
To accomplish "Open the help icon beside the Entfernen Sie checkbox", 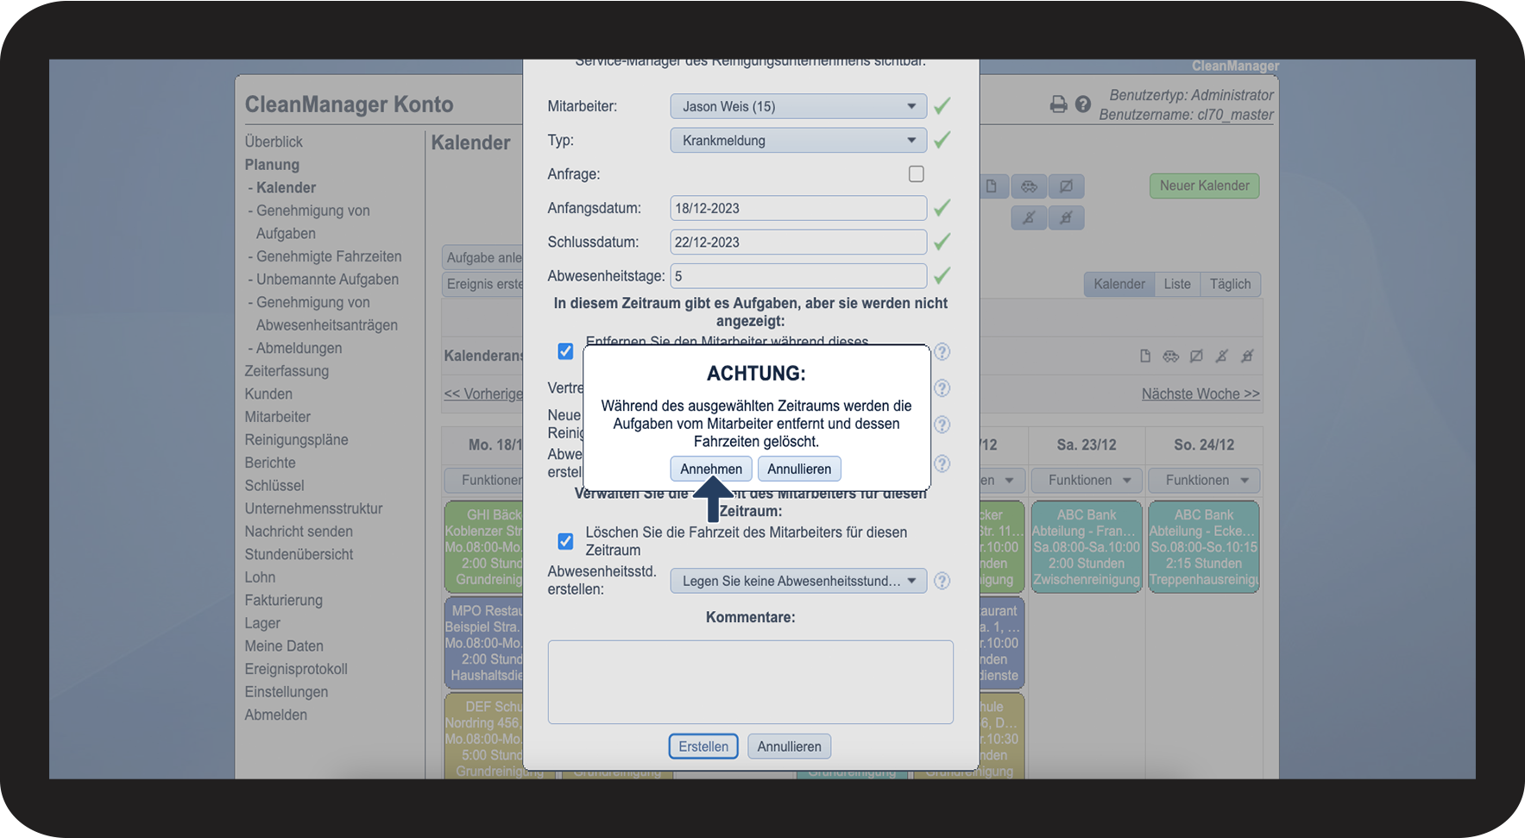I will point(942,352).
